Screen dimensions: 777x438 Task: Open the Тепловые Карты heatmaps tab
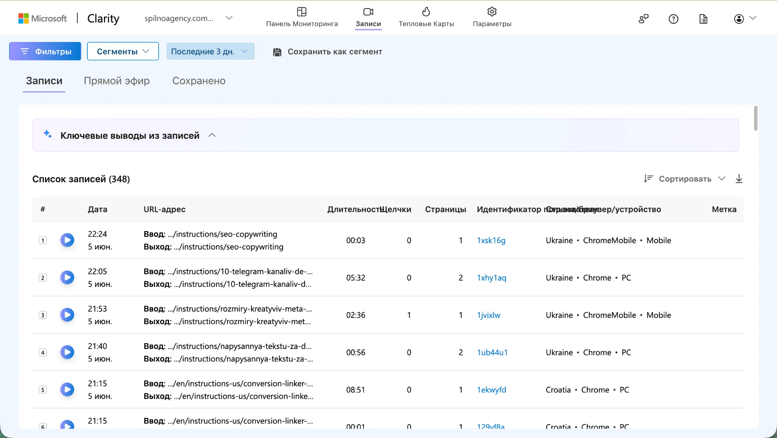coord(426,17)
